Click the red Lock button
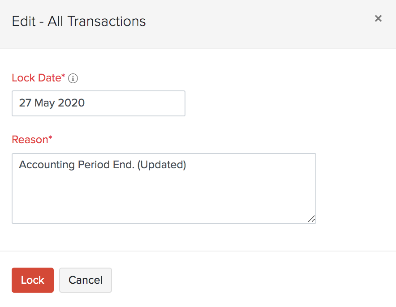396x307 pixels. tap(33, 280)
